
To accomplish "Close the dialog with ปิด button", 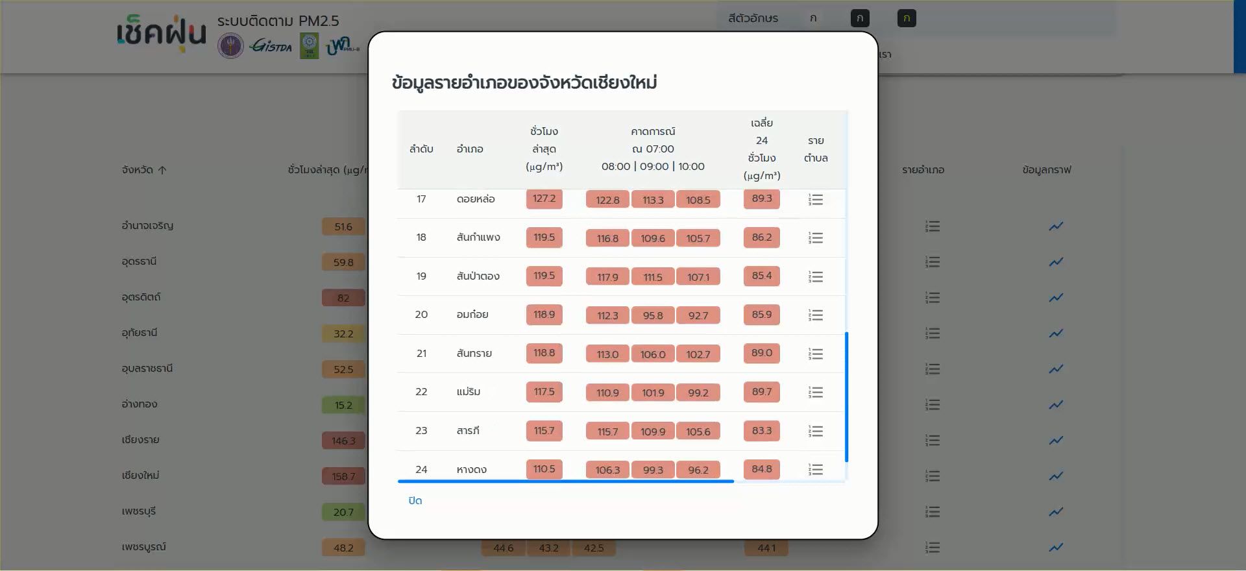I will point(415,500).
